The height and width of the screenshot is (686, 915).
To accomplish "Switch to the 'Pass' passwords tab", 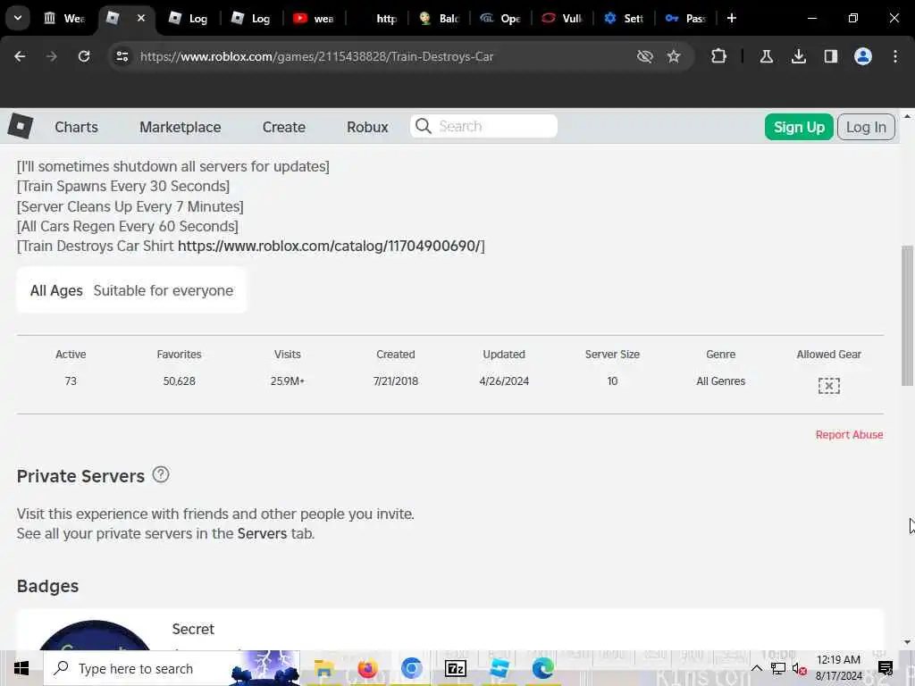I will [x=685, y=18].
